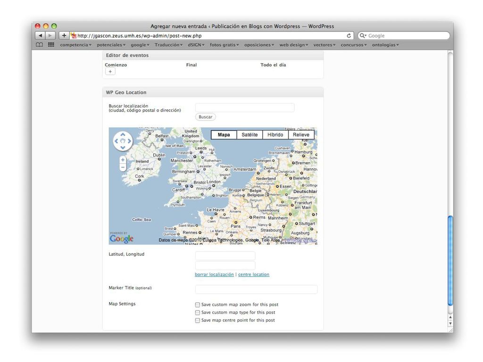483x362 pixels.
Task: Click the scrollbar up arrow
Action: click(450, 317)
